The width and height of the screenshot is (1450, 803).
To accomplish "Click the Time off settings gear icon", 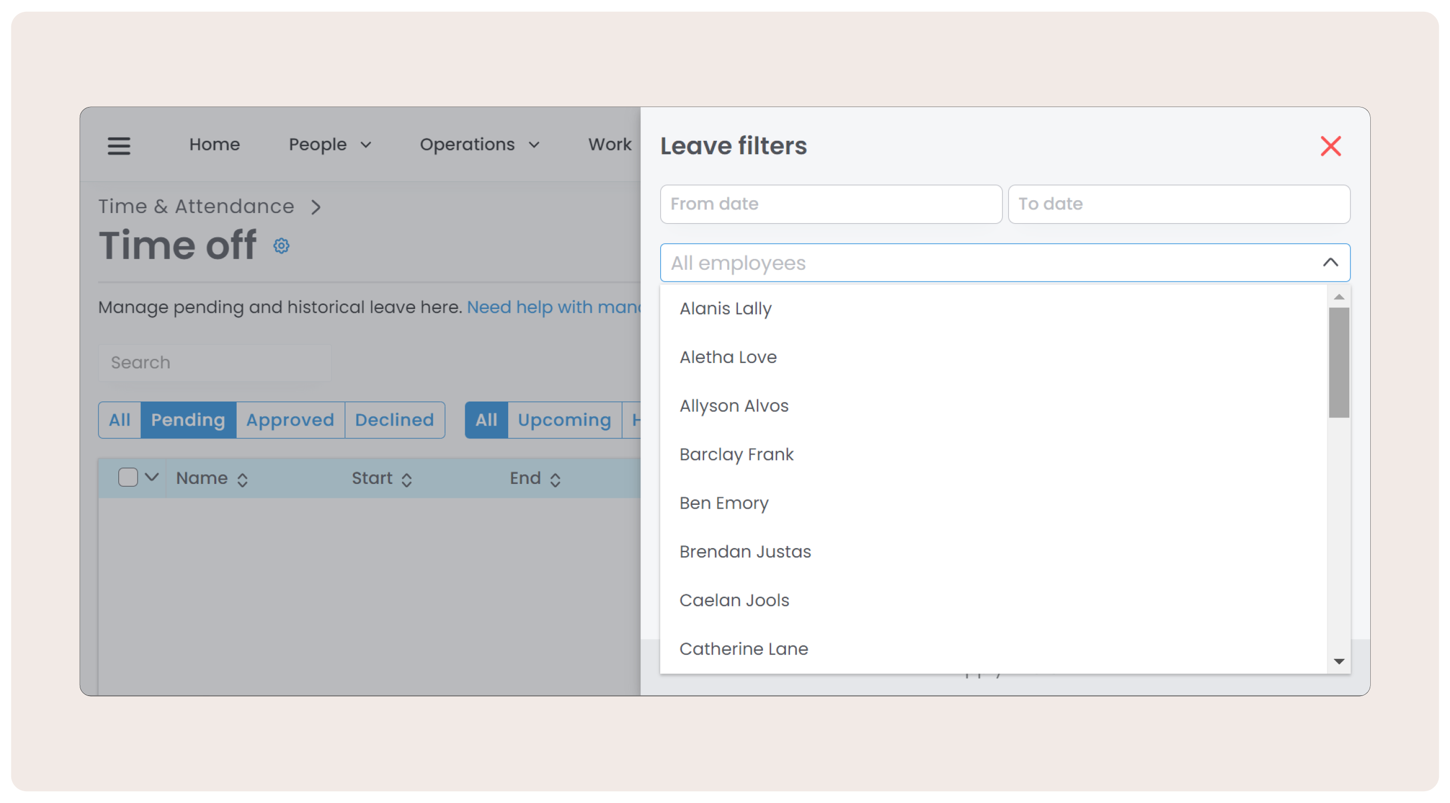I will tap(282, 246).
